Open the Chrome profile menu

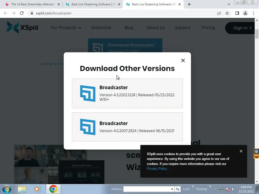(245, 13)
